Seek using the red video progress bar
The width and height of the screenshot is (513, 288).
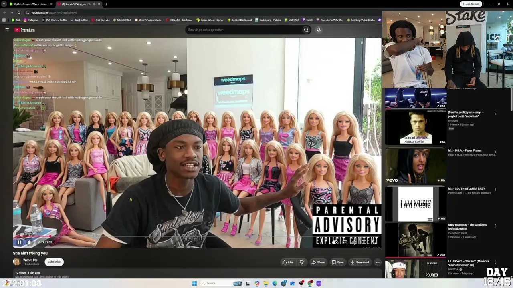pyautogui.click(x=197, y=236)
